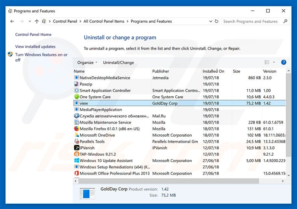
Task: Go forward with the right arrow
Action: coord(22,21)
